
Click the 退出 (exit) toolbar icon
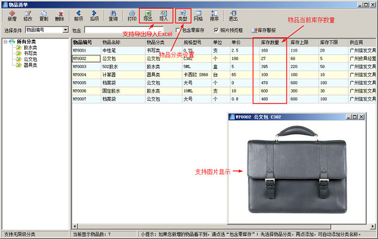pyautogui.click(x=233, y=16)
